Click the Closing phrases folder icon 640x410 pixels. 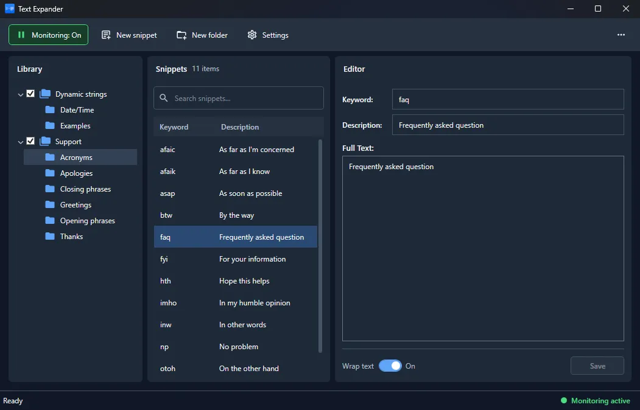coord(50,189)
